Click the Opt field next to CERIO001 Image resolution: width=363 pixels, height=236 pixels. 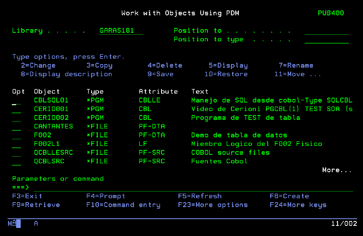(x=16, y=109)
